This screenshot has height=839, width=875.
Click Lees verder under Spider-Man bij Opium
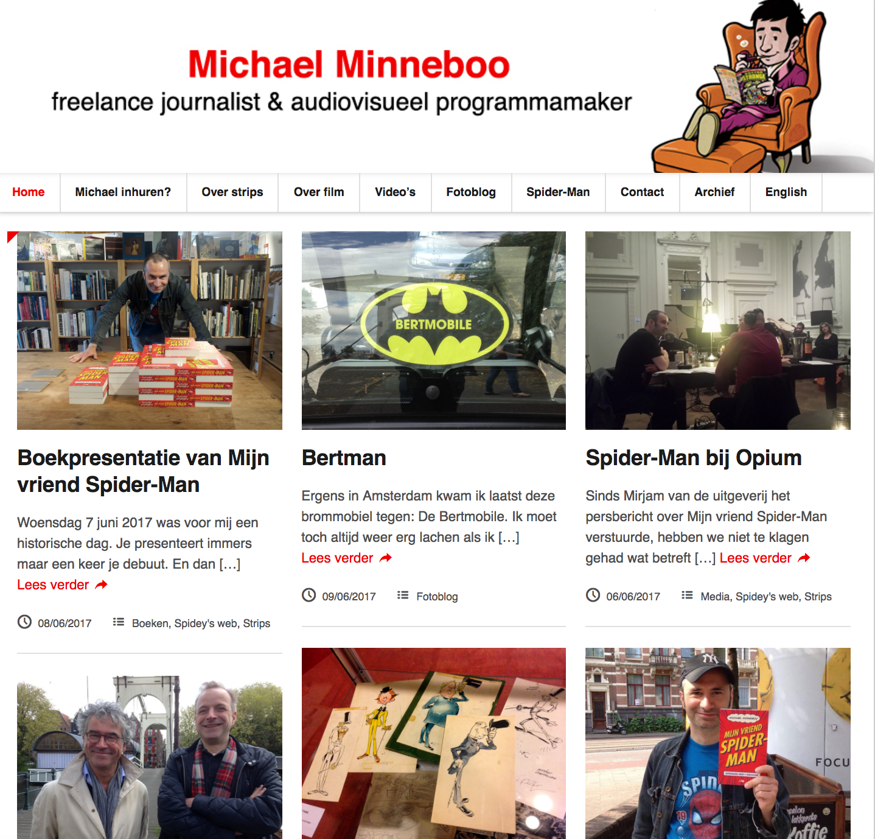(x=756, y=558)
